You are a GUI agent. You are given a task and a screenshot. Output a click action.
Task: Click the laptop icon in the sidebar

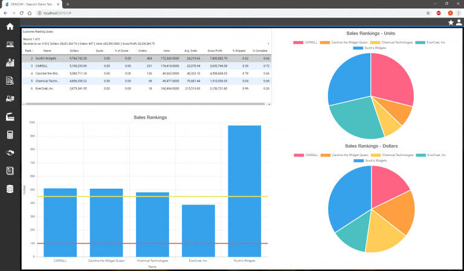click(x=10, y=44)
